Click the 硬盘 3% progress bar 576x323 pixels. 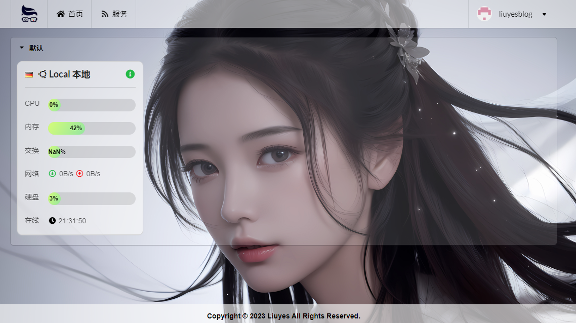tap(92, 198)
